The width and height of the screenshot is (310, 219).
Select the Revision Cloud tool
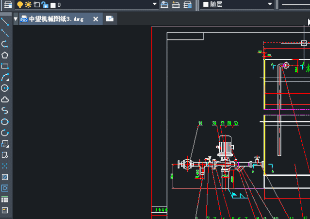click(5, 100)
